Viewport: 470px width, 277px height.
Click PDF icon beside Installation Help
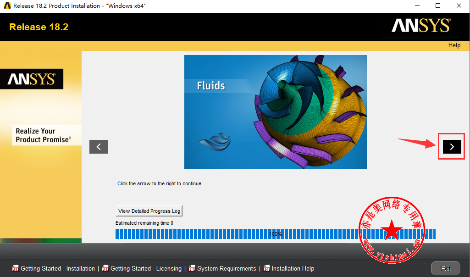[x=266, y=269]
